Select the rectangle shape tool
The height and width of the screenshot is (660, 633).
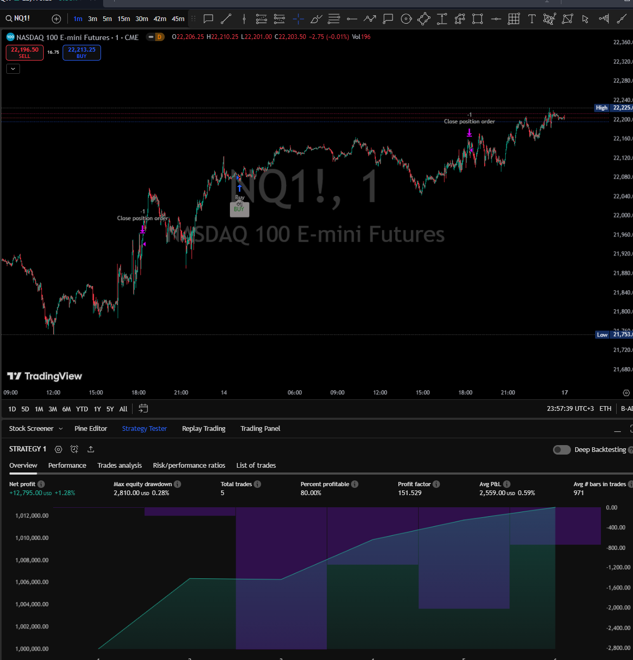477,19
